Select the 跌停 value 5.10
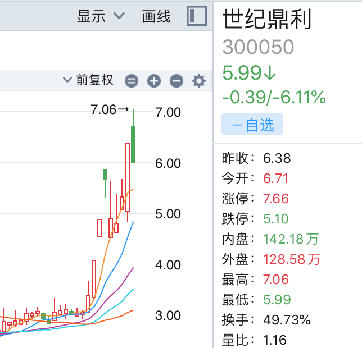The image size is (362, 348). pyautogui.click(x=276, y=219)
